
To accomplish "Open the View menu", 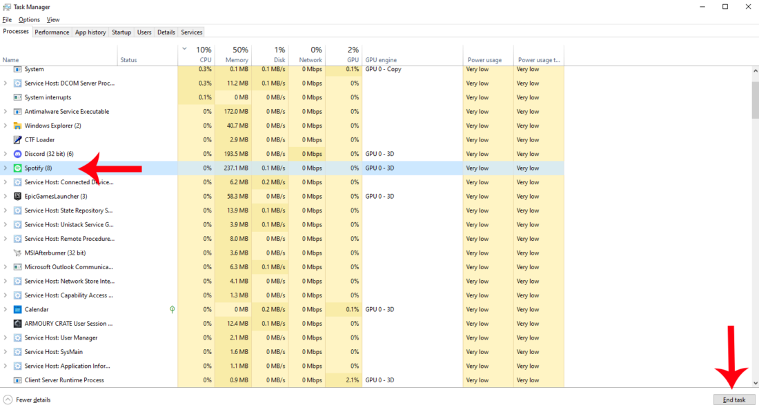I will [x=53, y=19].
